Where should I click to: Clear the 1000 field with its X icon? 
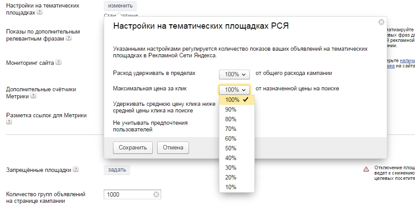tap(156, 194)
